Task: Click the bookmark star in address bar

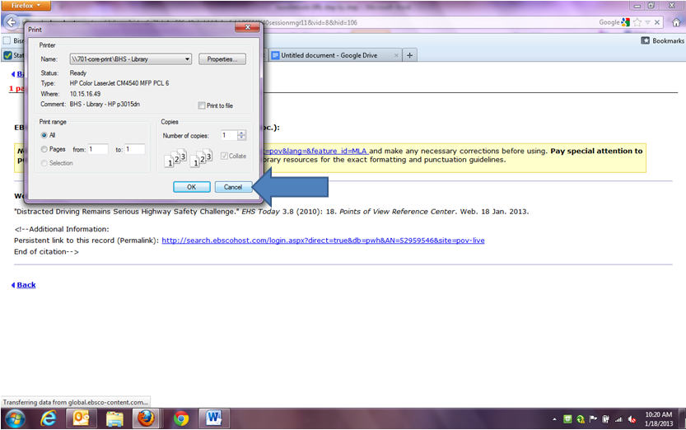Action: pyautogui.click(x=637, y=22)
